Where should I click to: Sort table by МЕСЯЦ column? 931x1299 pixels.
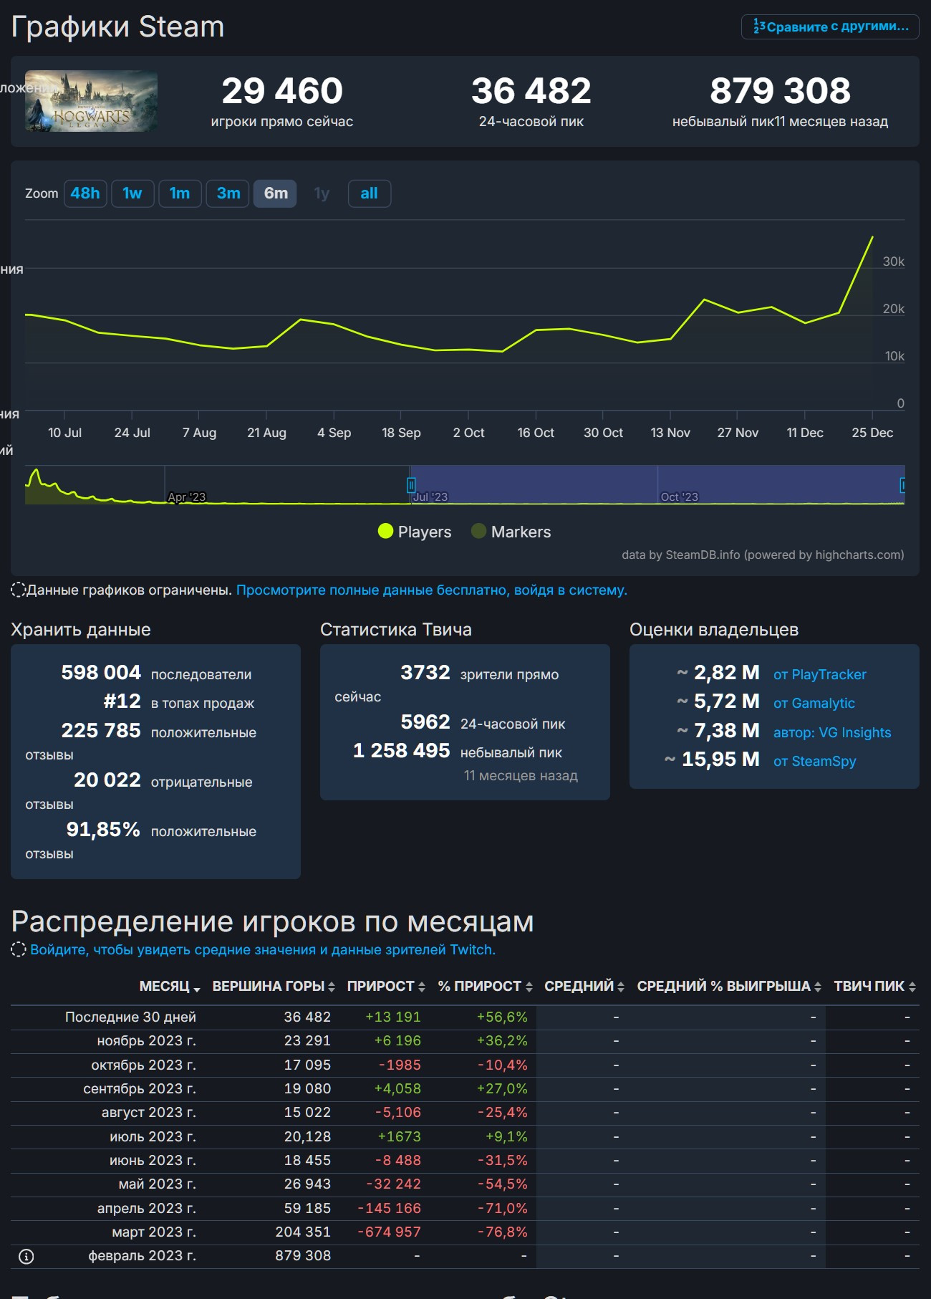tap(169, 986)
